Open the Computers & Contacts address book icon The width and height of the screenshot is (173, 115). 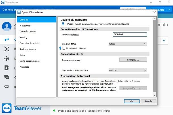7,68
